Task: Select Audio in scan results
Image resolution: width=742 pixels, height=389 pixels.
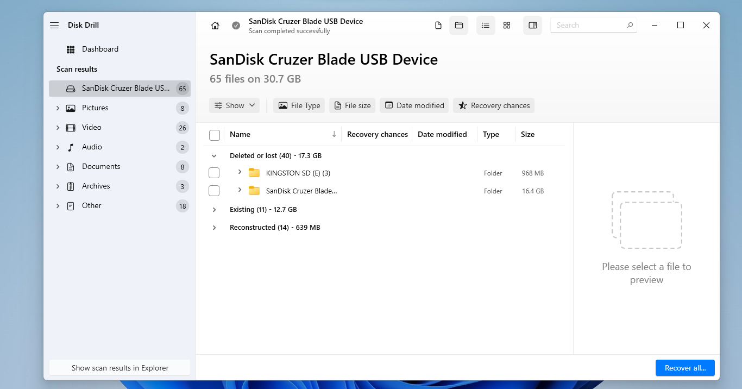Action: (120, 147)
